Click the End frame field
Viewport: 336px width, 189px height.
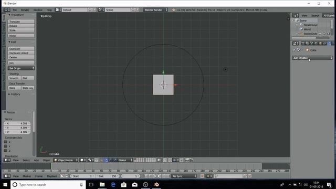coord(107,176)
